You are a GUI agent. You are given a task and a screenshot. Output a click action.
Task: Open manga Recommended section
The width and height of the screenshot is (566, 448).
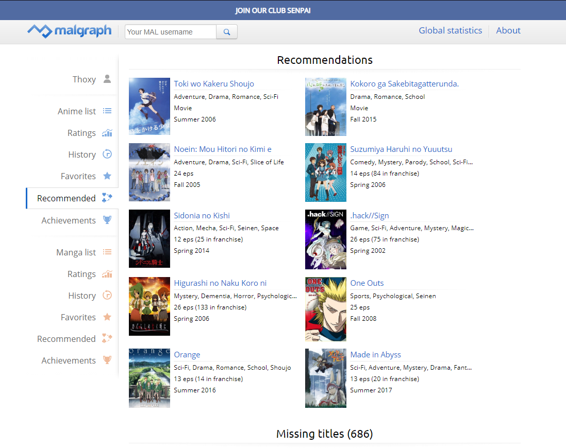66,339
